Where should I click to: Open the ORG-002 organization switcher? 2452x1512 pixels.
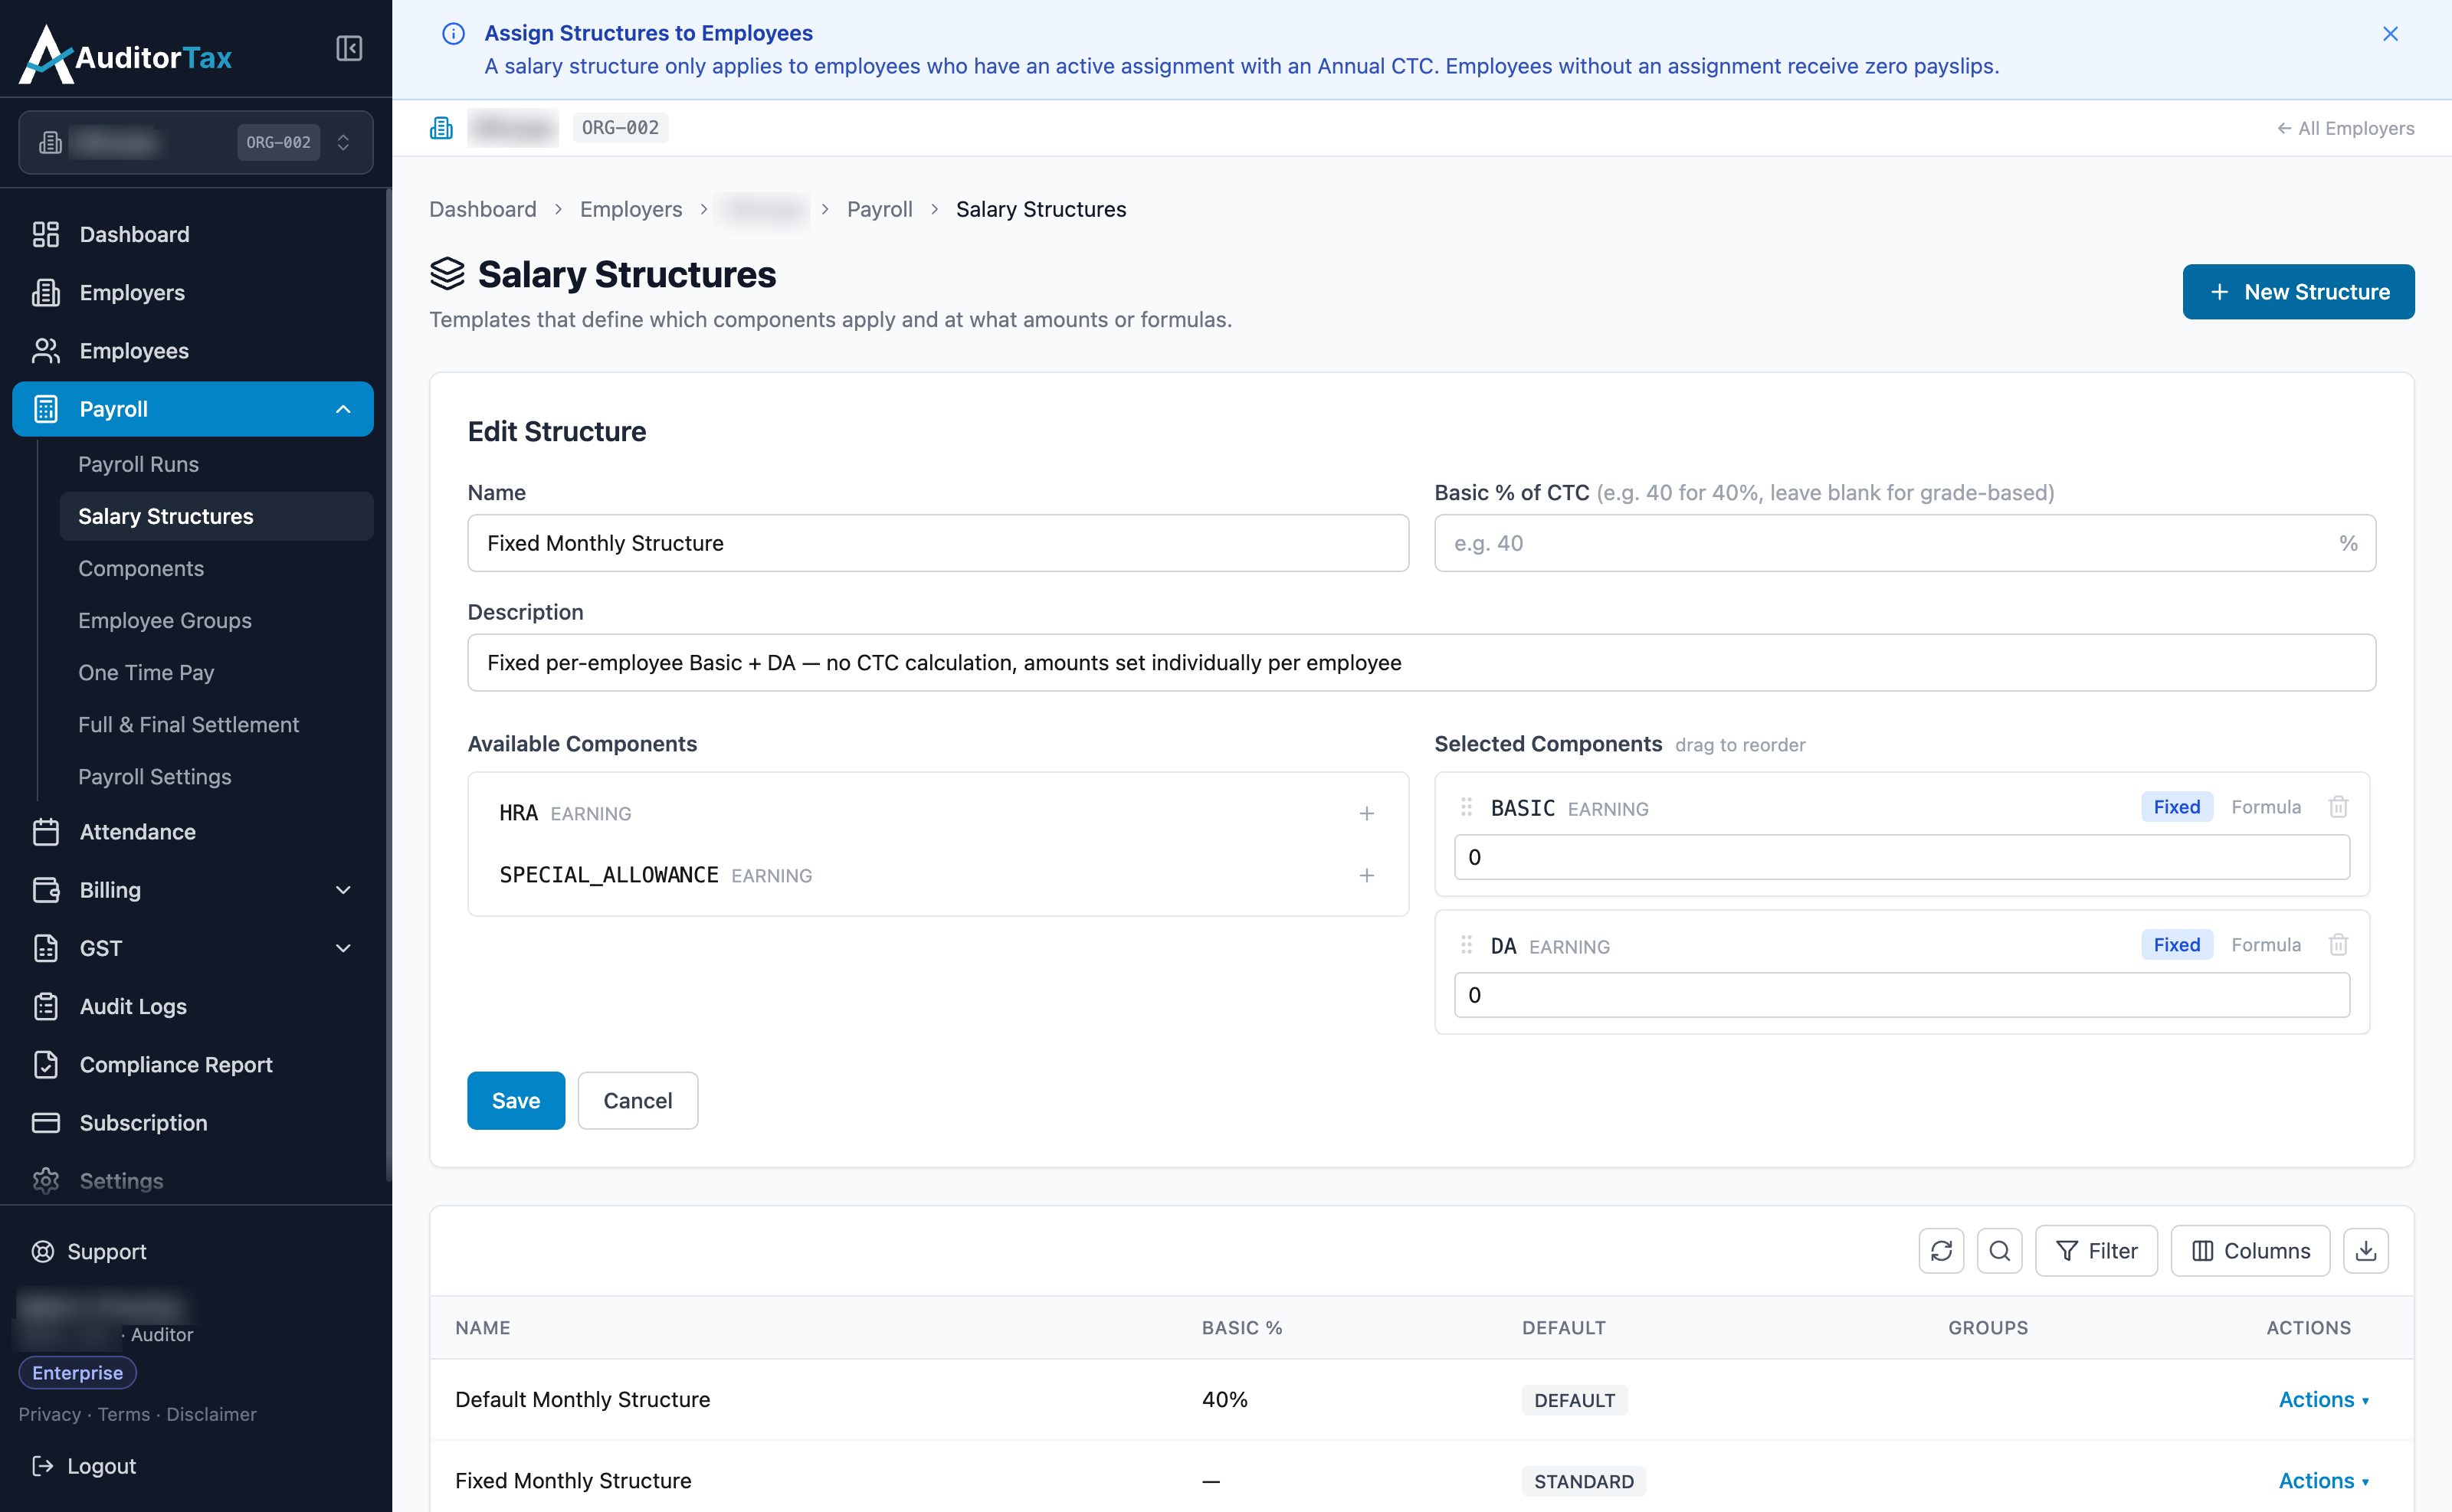point(196,142)
